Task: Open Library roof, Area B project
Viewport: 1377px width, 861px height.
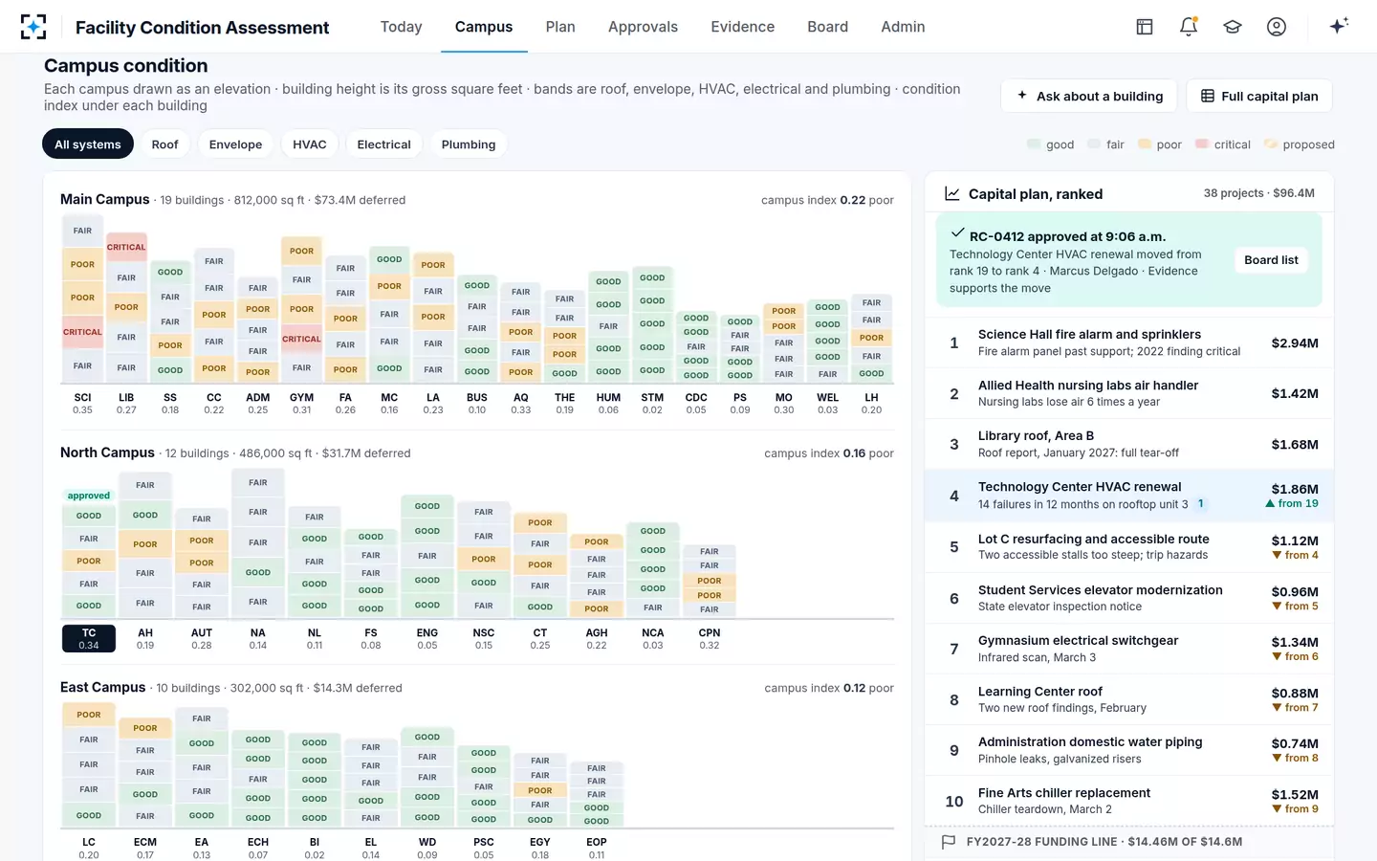Action: point(1129,444)
